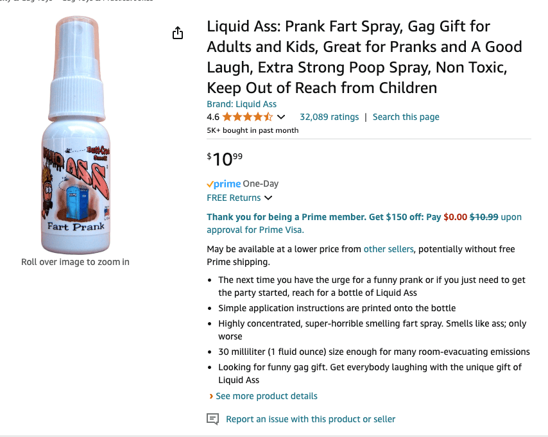Open the Brand: Liquid Ass link

click(241, 104)
